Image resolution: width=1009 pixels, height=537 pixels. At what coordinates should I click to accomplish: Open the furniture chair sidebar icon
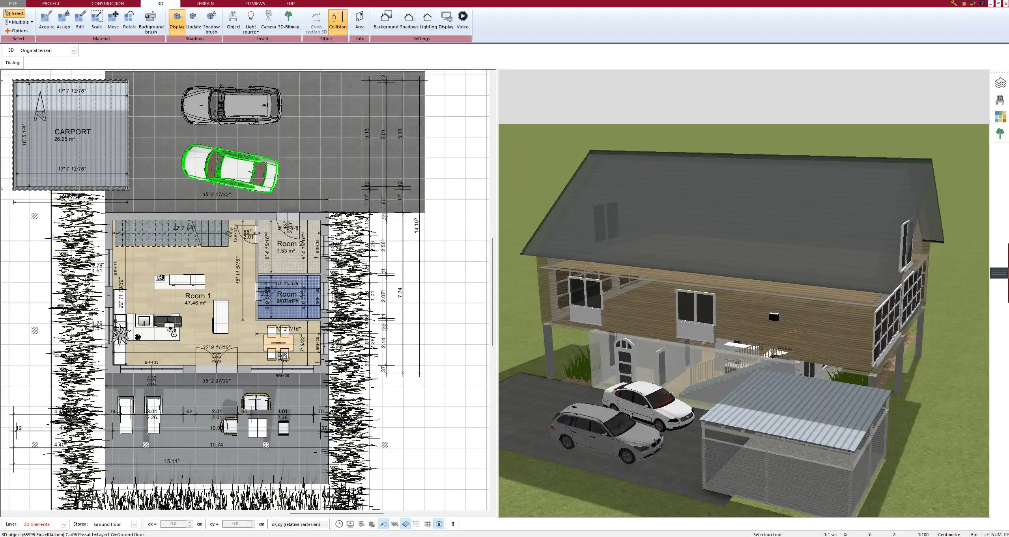[1000, 100]
